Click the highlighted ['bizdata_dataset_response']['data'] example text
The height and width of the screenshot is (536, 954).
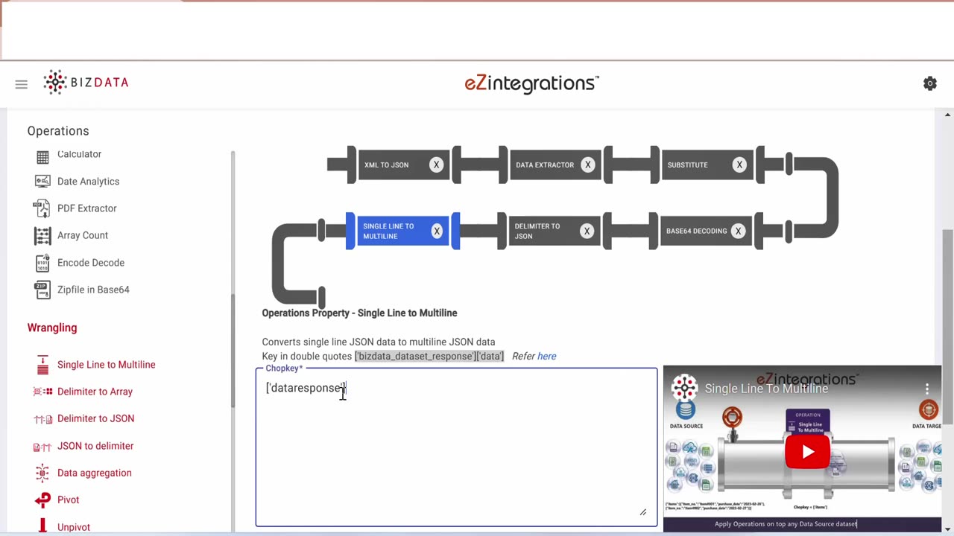pos(429,356)
